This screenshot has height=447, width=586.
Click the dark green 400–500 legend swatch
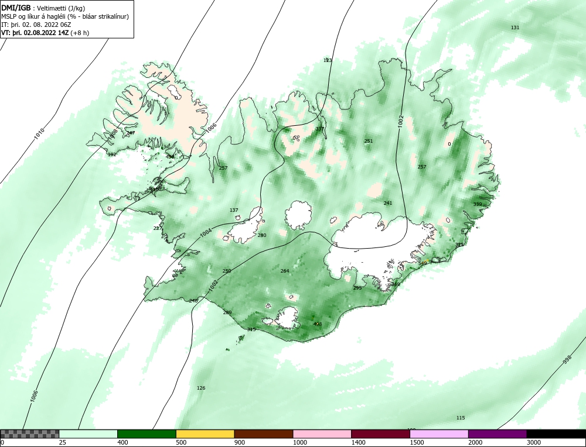click(x=146, y=434)
